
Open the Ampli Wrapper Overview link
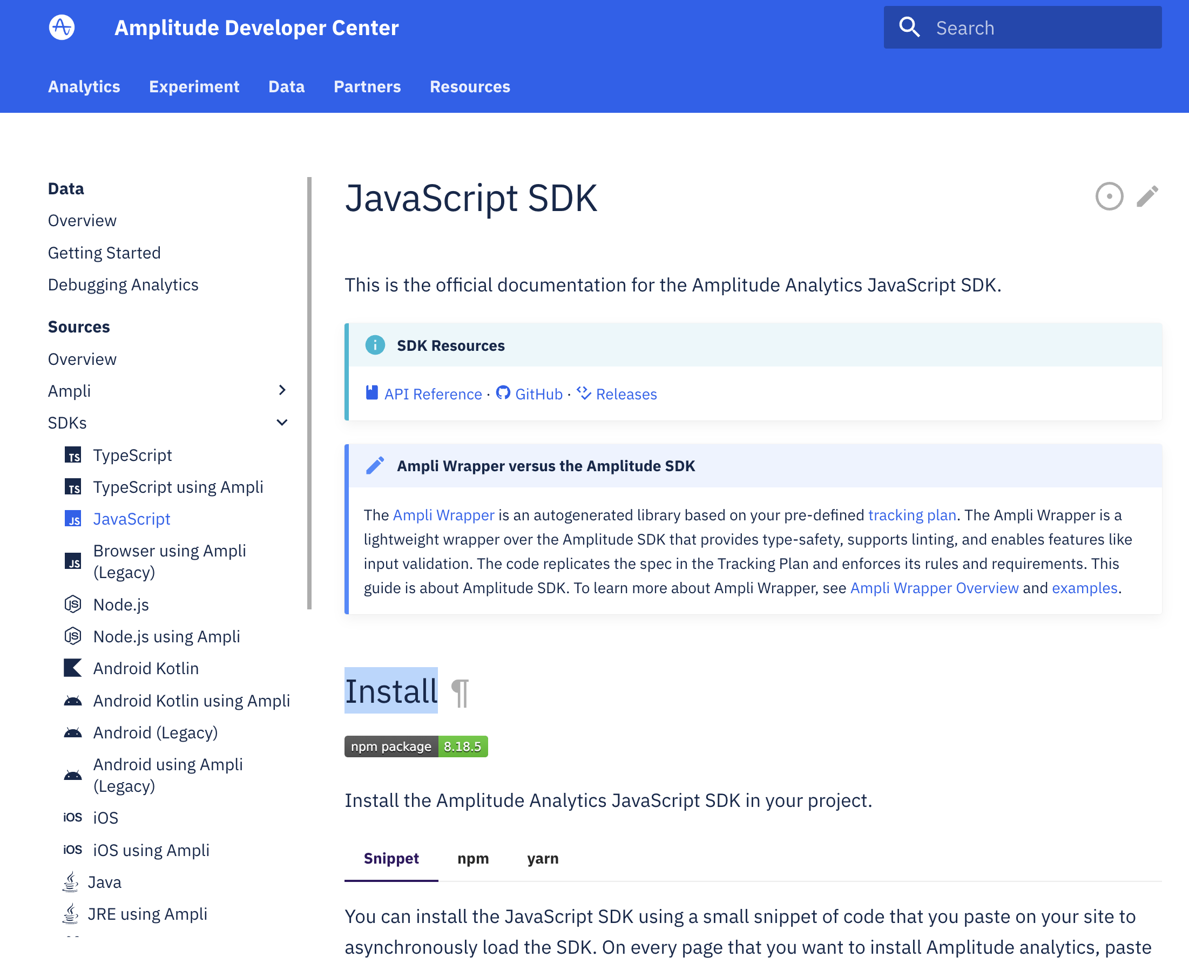[934, 587]
